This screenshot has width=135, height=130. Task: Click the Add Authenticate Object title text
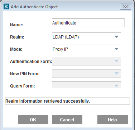click(x=34, y=7)
